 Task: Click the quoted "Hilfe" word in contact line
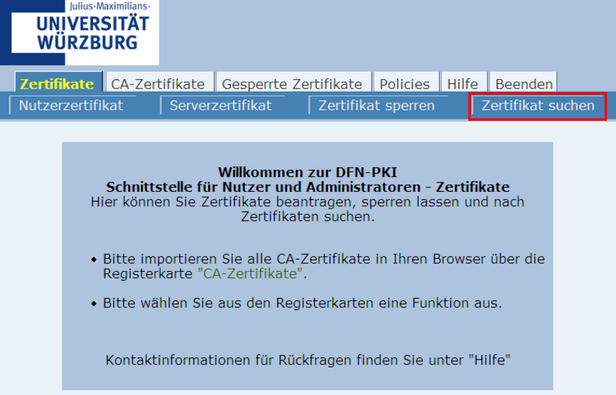pyautogui.click(x=490, y=360)
